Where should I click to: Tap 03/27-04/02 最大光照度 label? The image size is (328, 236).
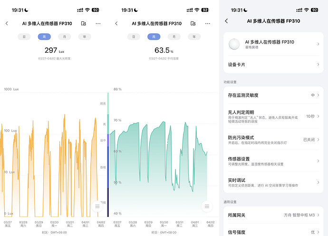(54, 58)
